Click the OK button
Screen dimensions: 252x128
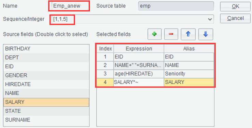pyautogui.click(x=235, y=6)
